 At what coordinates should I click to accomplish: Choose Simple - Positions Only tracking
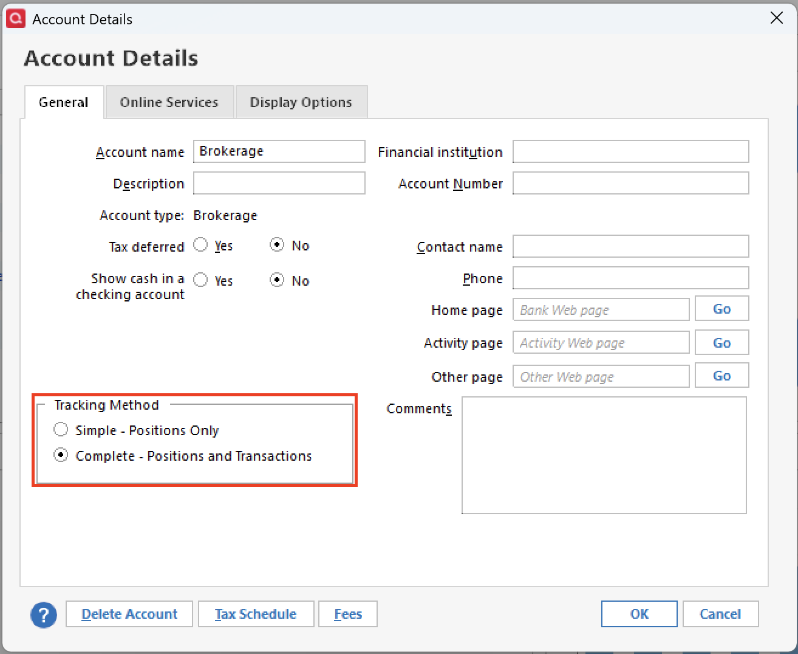click(x=61, y=430)
